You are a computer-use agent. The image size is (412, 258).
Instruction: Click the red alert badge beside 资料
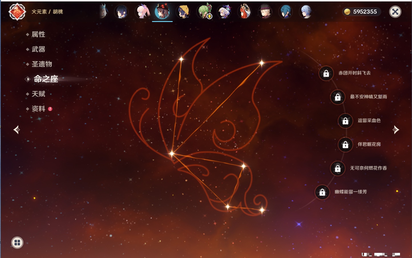pos(50,109)
